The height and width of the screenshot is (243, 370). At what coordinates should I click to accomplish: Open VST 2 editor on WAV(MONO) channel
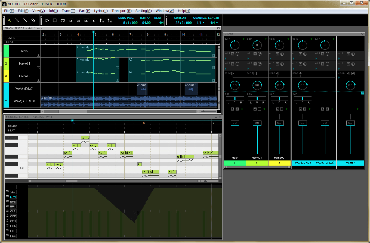(x=305, y=64)
